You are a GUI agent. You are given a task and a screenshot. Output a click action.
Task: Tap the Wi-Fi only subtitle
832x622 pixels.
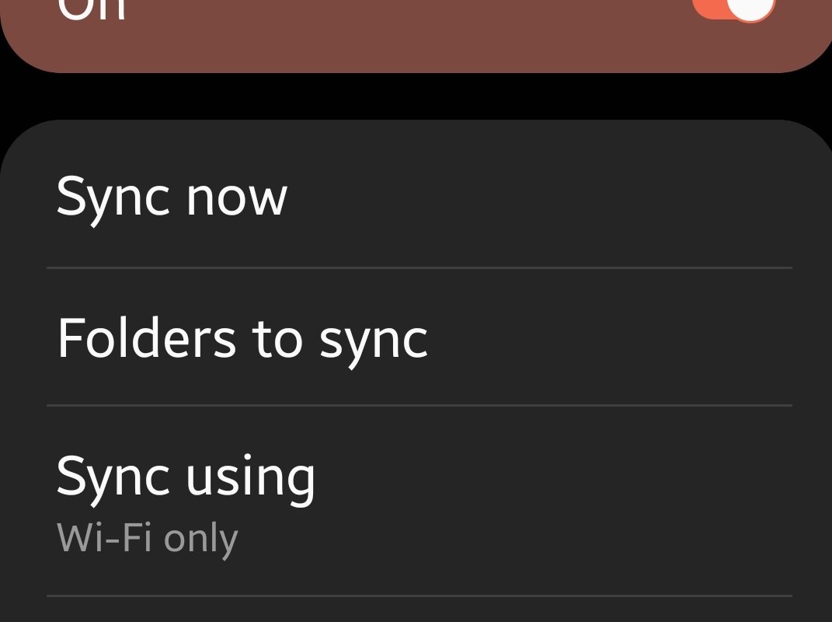tap(147, 538)
